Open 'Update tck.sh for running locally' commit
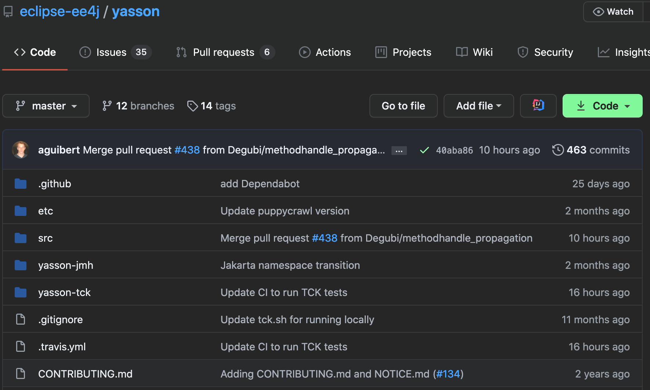The image size is (650, 390). (x=297, y=319)
